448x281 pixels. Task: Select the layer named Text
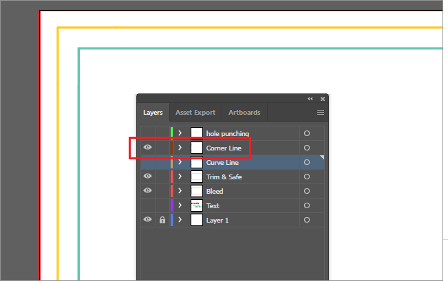click(213, 205)
